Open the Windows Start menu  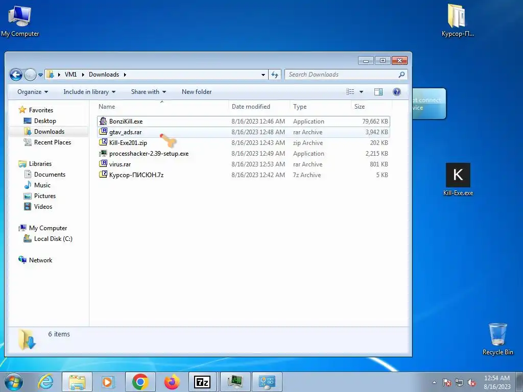(x=14, y=382)
